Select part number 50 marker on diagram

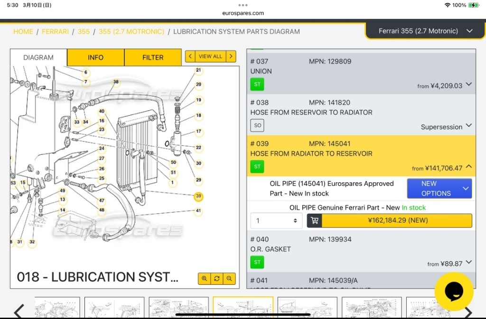173,162
